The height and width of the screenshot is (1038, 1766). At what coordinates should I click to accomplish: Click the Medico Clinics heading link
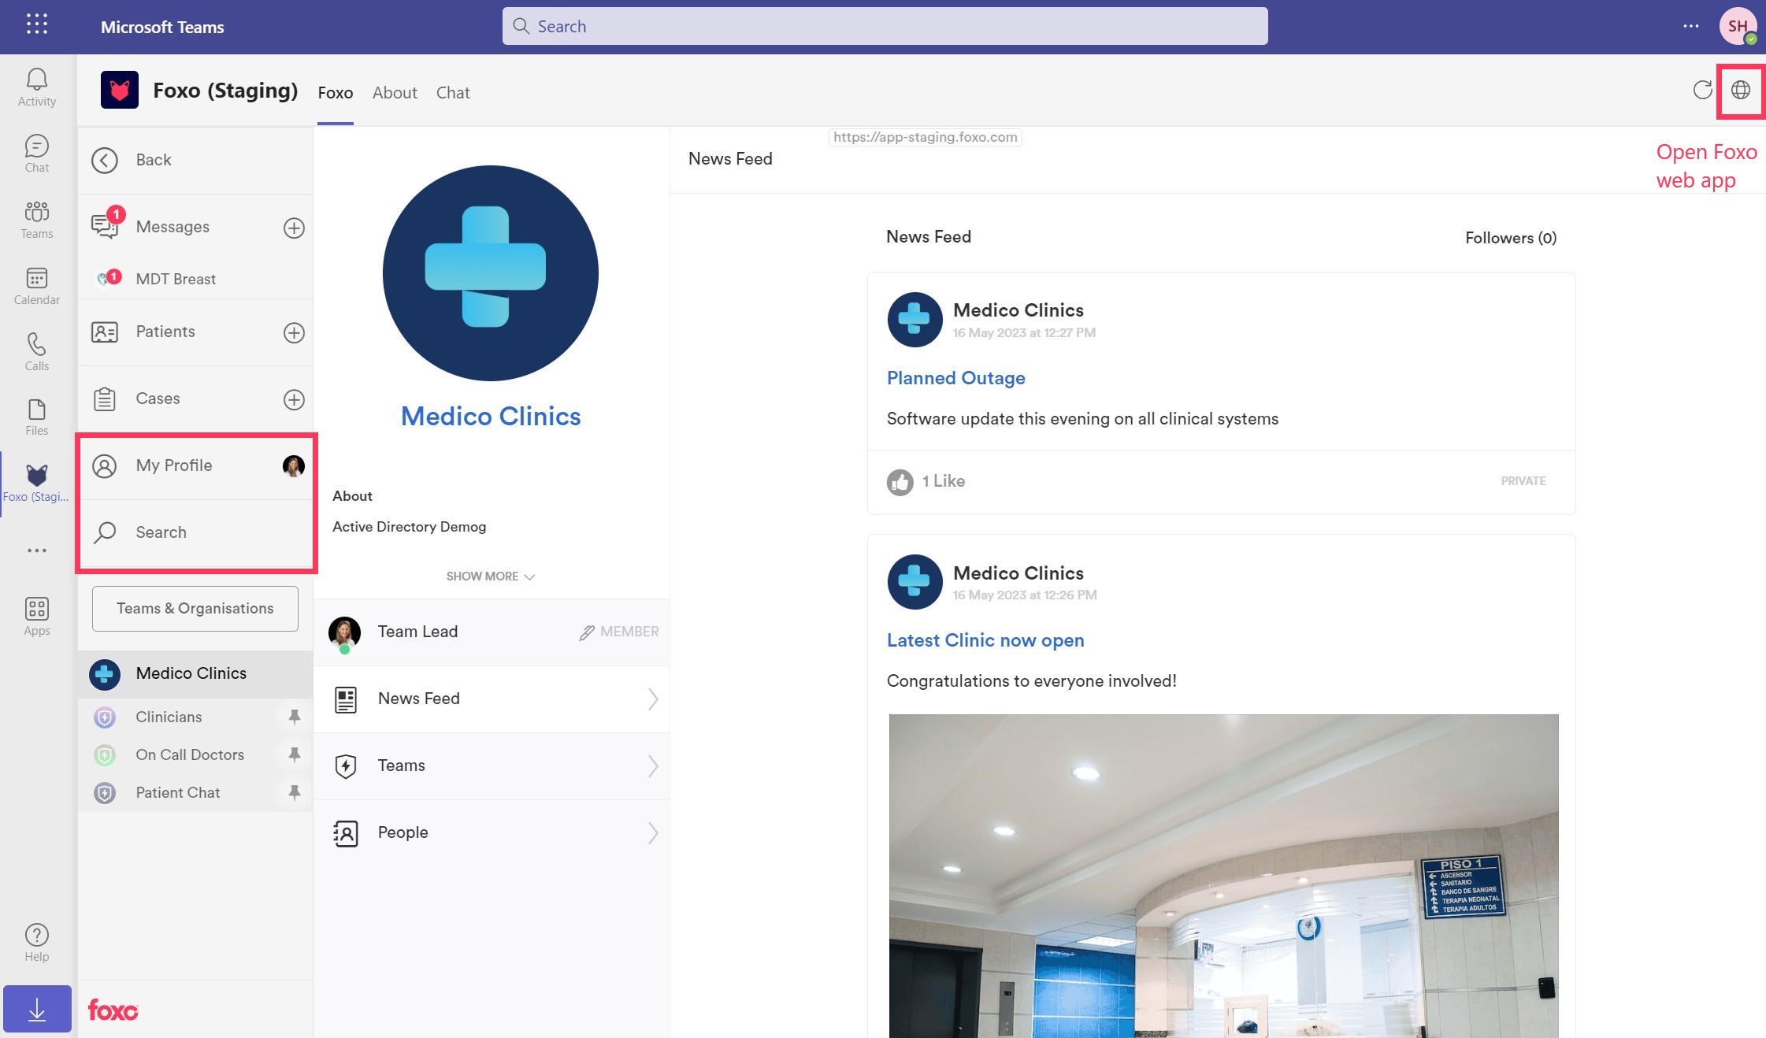tap(491, 416)
